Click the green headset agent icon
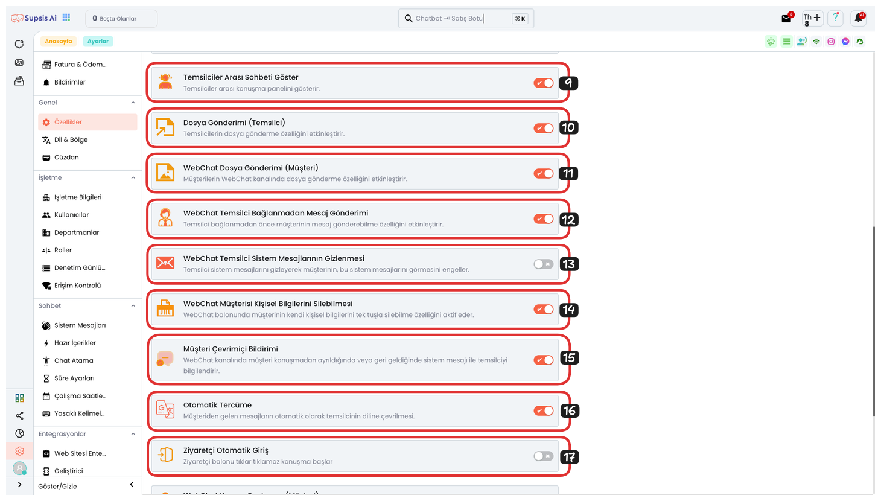This screenshot has height=501, width=881. click(x=860, y=42)
